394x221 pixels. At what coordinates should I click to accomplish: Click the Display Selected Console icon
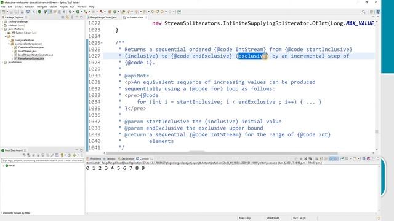click(x=347, y=158)
